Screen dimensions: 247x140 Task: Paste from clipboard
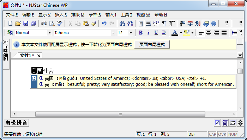[85, 24]
